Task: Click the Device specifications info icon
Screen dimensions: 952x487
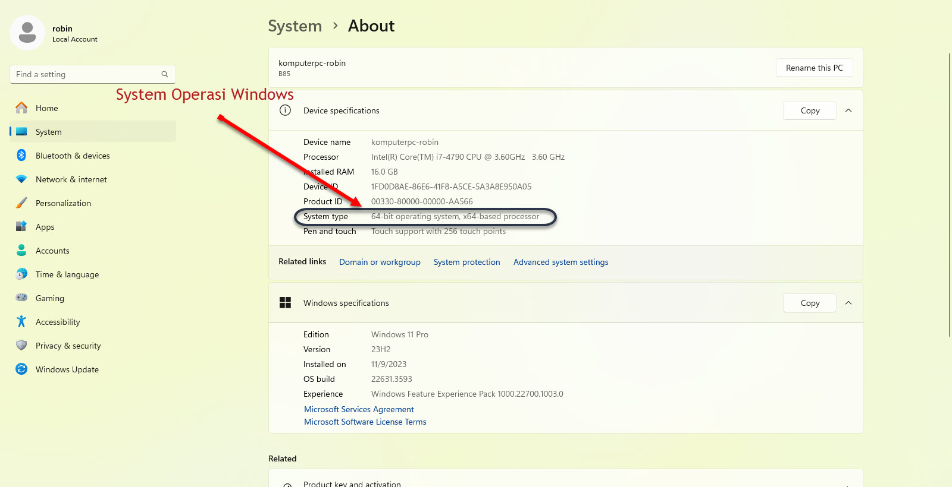Action: coord(286,110)
